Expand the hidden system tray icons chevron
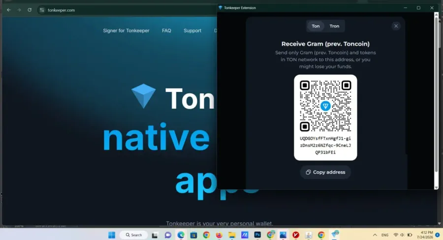 tap(375, 235)
